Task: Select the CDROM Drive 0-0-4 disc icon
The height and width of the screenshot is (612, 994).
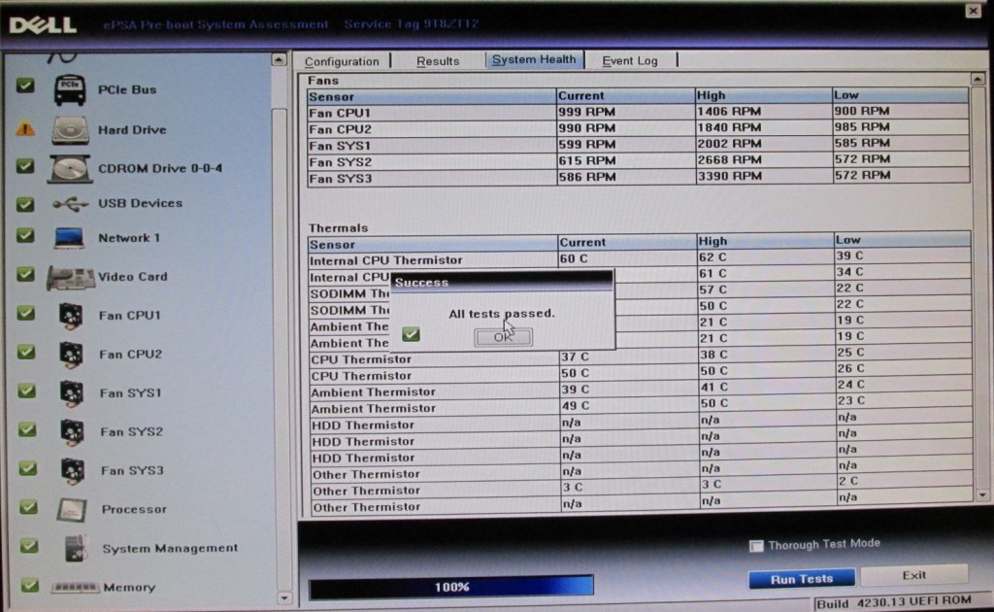Action: 70,169
